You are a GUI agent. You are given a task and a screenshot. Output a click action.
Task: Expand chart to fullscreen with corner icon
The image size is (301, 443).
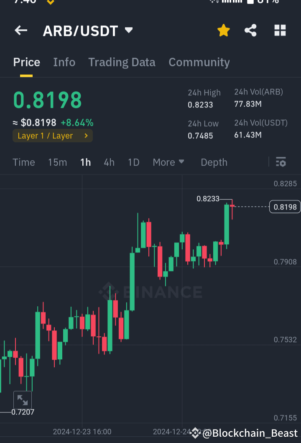pyautogui.click(x=23, y=400)
